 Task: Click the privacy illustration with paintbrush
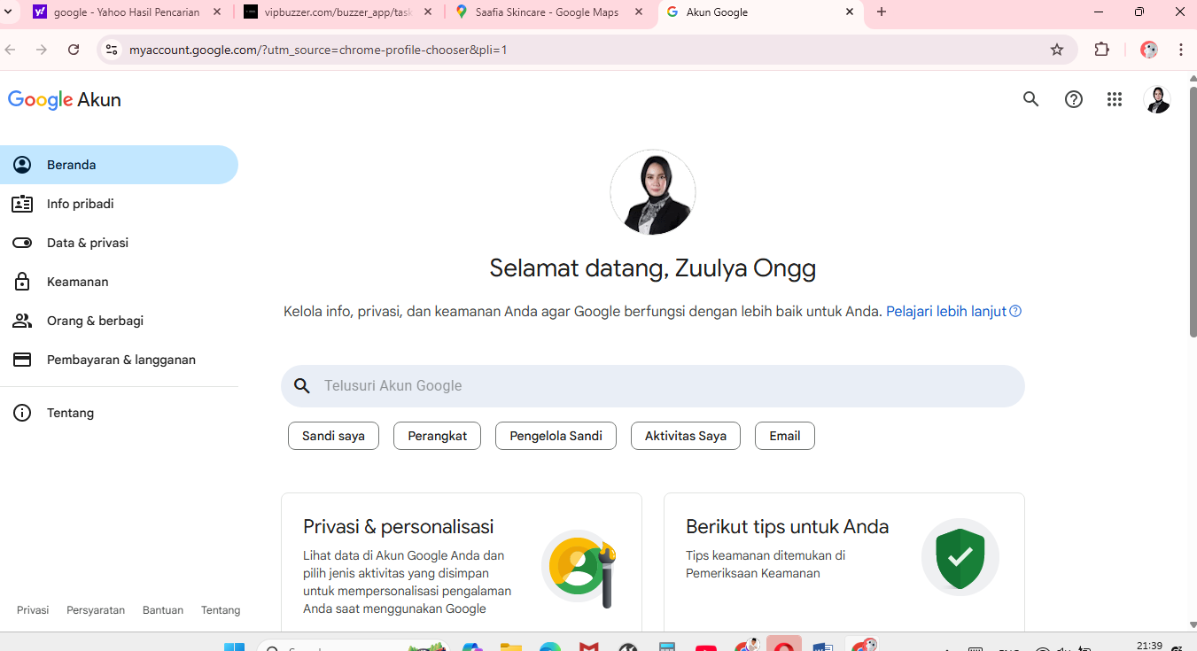click(x=579, y=567)
